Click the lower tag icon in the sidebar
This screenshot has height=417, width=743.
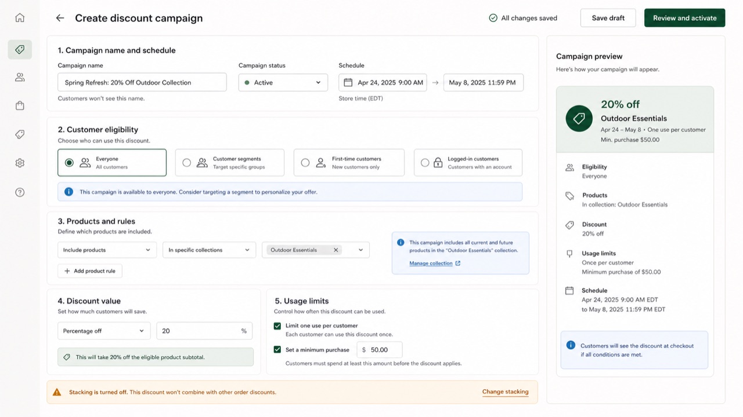click(20, 134)
